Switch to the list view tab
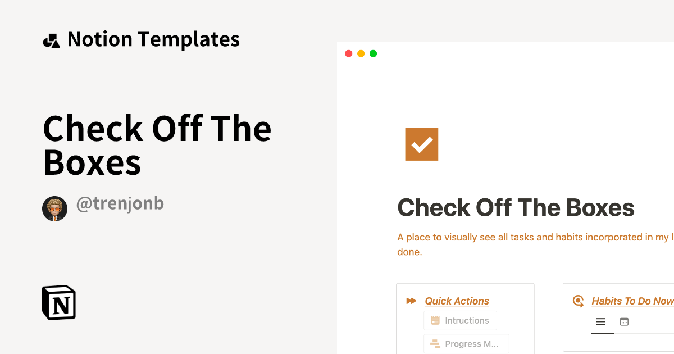 pyautogui.click(x=601, y=322)
